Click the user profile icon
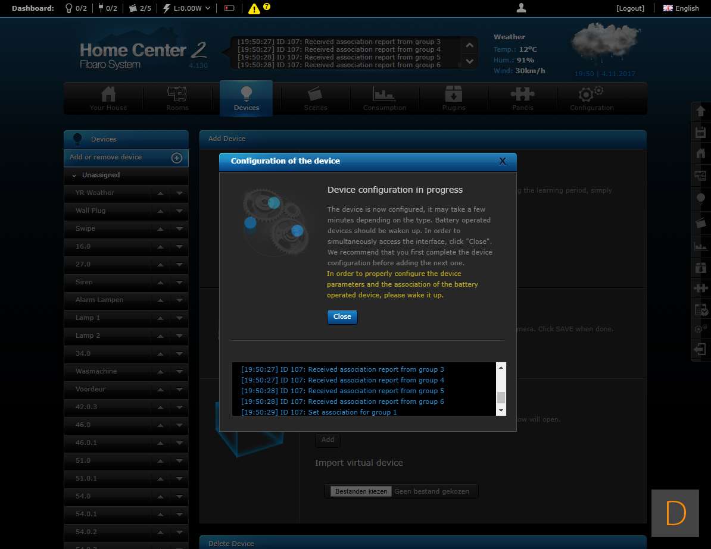 click(x=521, y=8)
